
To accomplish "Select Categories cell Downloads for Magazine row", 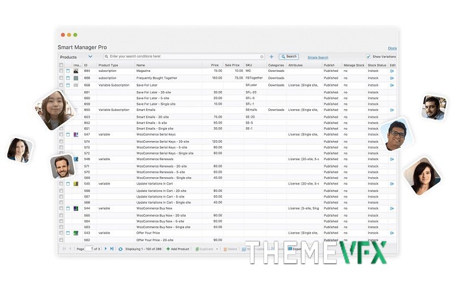I will [x=276, y=71].
